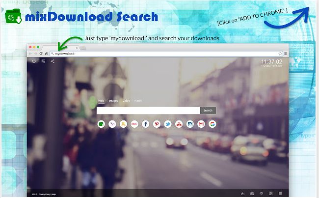Image resolution: width=319 pixels, height=198 pixels.
Task: Select the Web search tab
Action: pos(101,101)
